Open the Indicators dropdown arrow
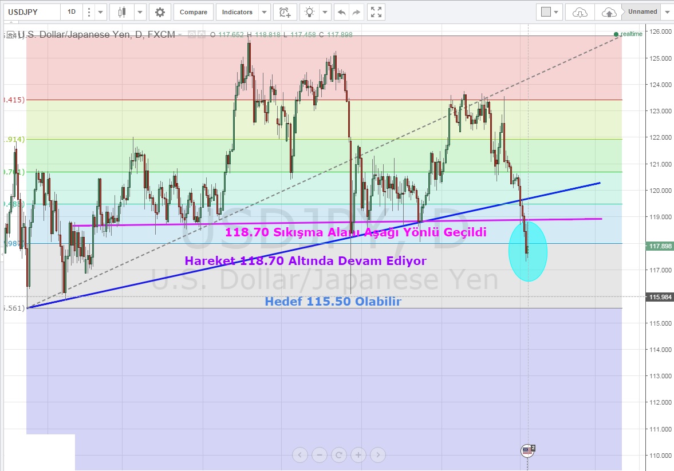This screenshot has width=674, height=471. pyautogui.click(x=264, y=12)
